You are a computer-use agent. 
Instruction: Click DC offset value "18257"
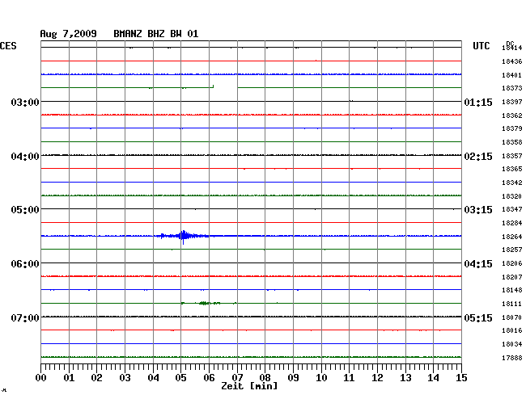[512, 250]
